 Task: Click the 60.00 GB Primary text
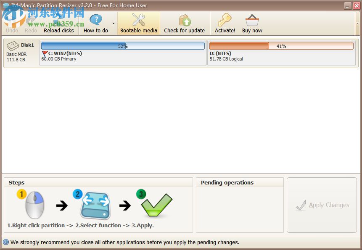pos(58,59)
